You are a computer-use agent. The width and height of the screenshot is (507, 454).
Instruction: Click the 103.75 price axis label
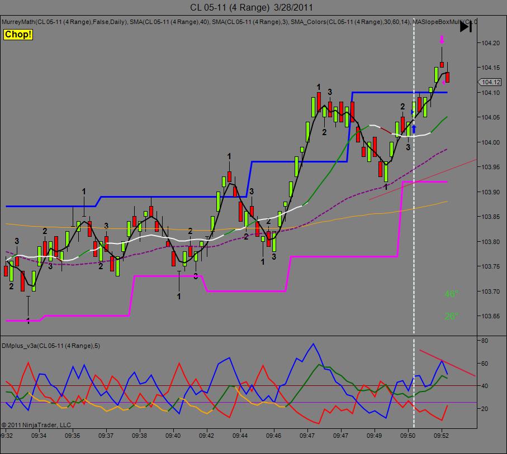[490, 266]
